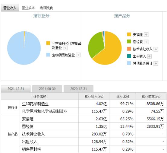Click the 安福隆 row in the table

93,119
